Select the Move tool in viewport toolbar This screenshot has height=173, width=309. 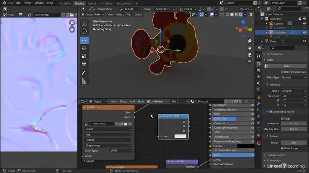point(84,40)
